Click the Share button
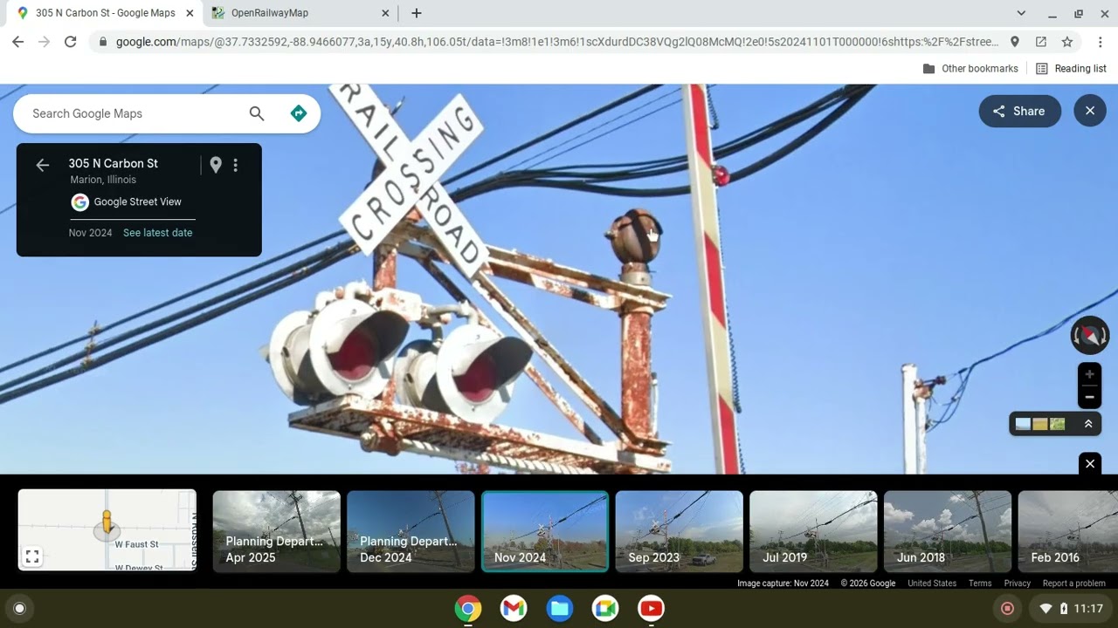Viewport: 1118px width, 628px height. [x=1019, y=111]
